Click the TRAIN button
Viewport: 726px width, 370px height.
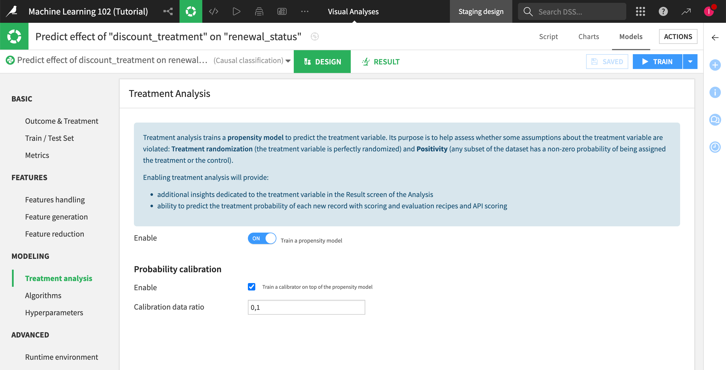click(x=657, y=62)
